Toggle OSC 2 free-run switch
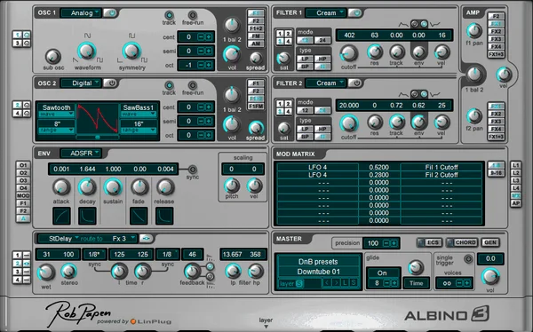Screen dimensions: 533x332 click(193, 85)
